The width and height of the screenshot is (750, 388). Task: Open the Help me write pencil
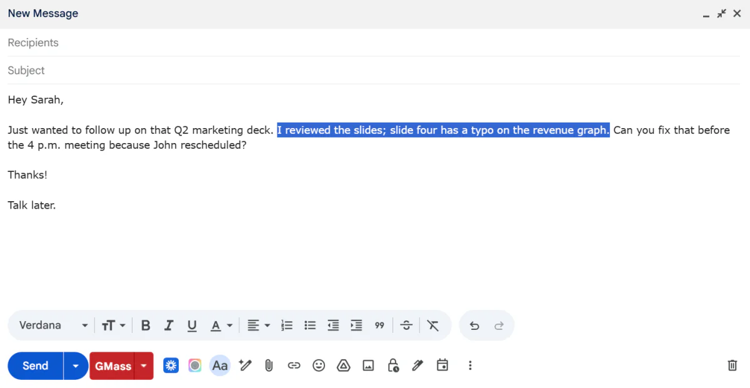(245, 366)
